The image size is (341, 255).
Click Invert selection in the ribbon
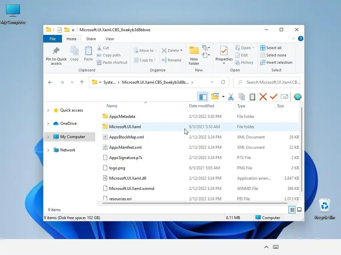[x=276, y=62]
